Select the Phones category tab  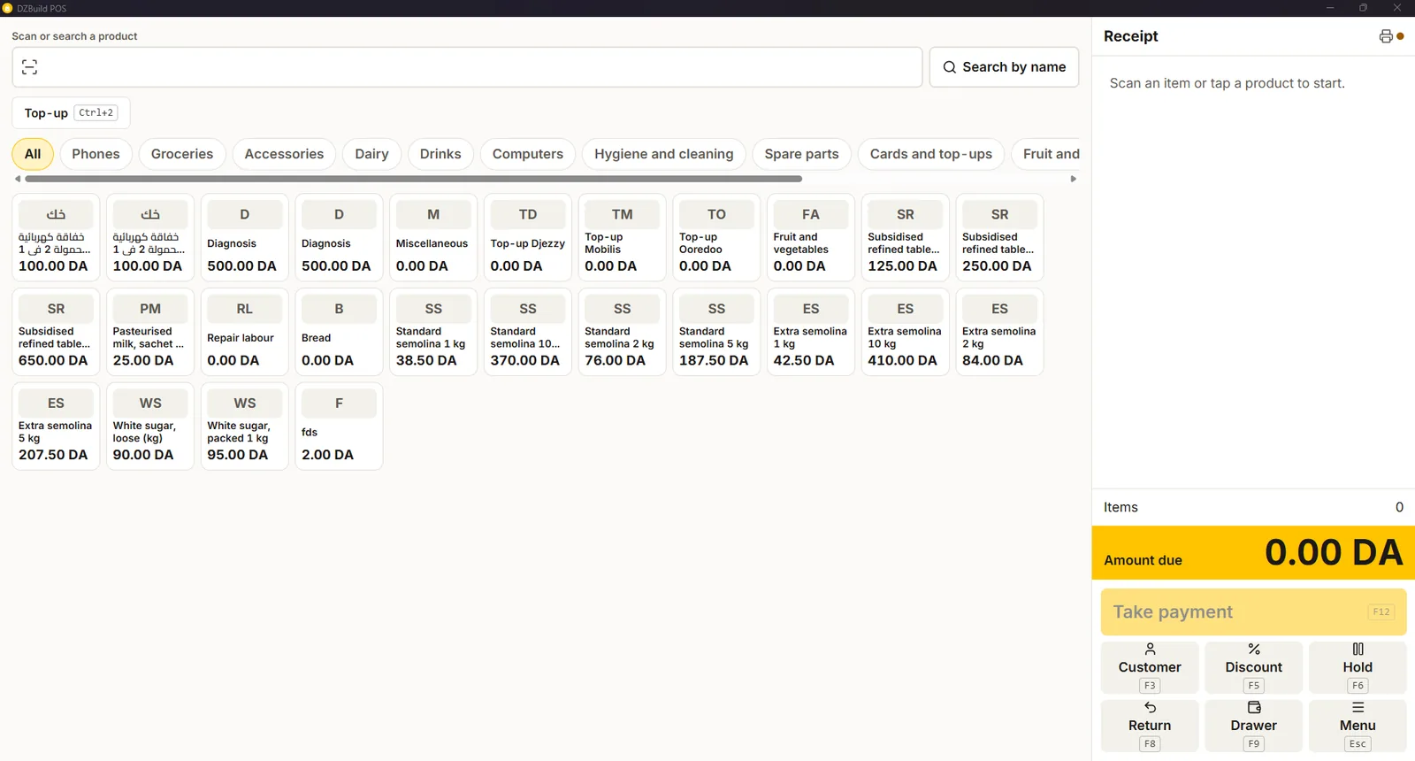point(96,154)
